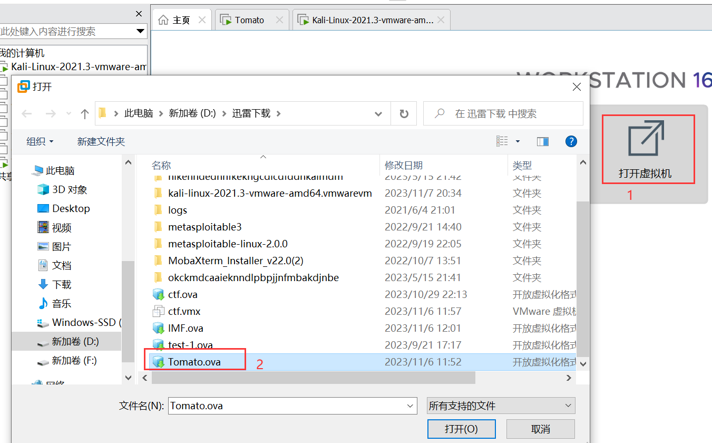Expand the file name combo box dropdown
Image resolution: width=712 pixels, height=443 pixels.
[x=411, y=406]
